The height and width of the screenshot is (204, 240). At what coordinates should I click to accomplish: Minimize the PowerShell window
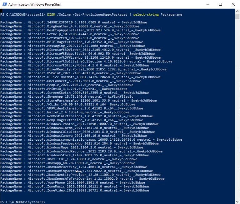(208, 4)
